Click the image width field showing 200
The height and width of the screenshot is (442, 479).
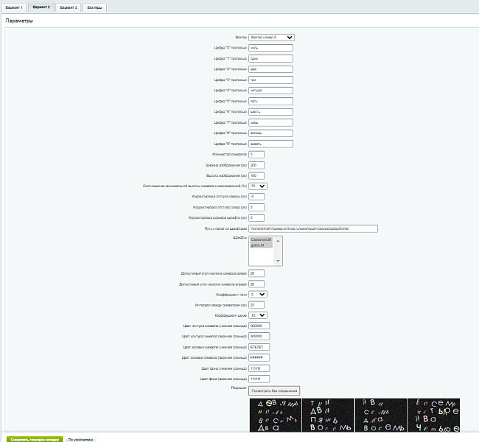[256, 165]
